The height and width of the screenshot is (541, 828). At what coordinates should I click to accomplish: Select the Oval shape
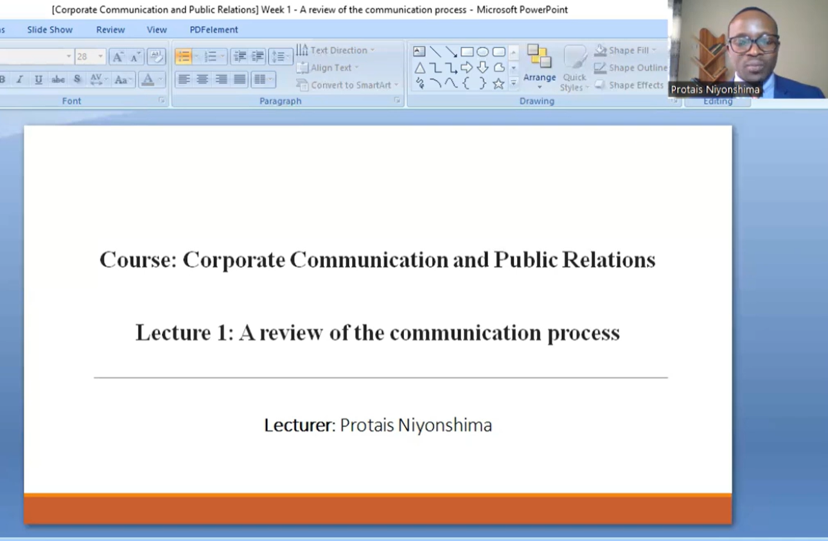click(482, 51)
